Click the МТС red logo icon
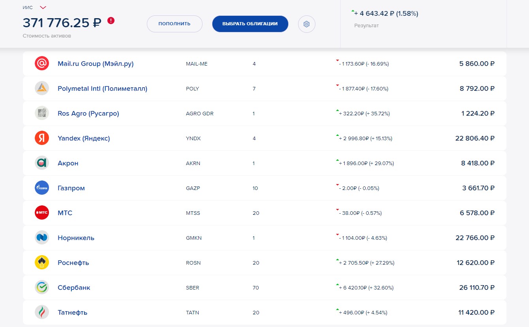The height and width of the screenshot is (327, 529). point(42,213)
